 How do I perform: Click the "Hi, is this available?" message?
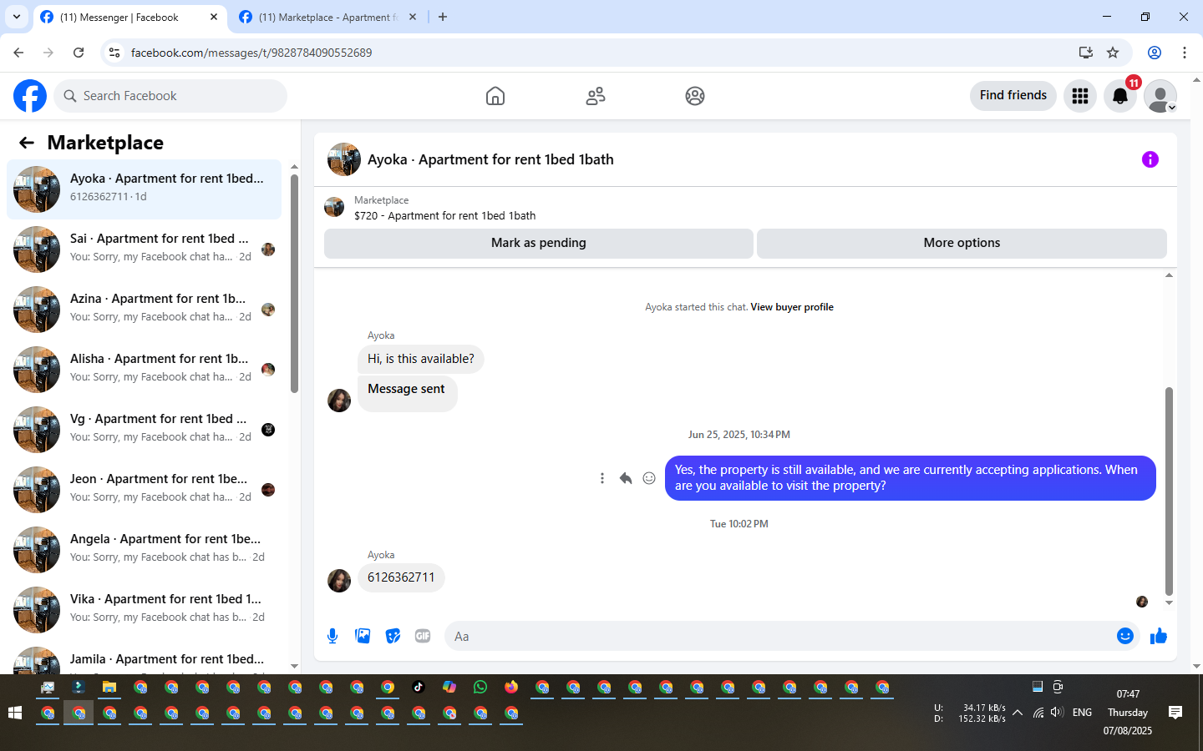tap(421, 359)
